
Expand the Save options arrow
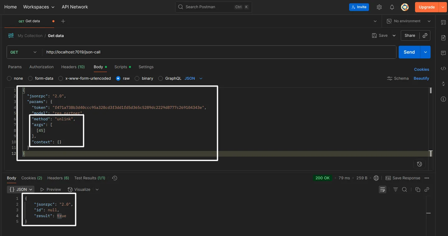394,35
